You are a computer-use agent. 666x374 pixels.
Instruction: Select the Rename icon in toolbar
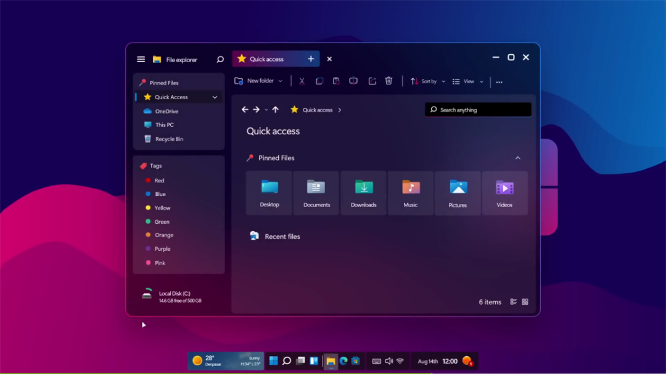(x=353, y=81)
